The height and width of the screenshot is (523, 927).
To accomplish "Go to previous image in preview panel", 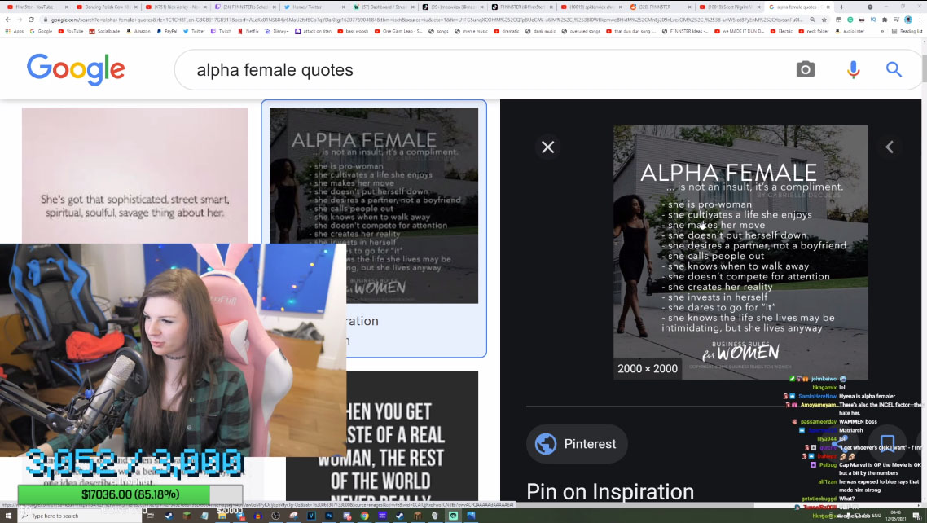I will 890,147.
